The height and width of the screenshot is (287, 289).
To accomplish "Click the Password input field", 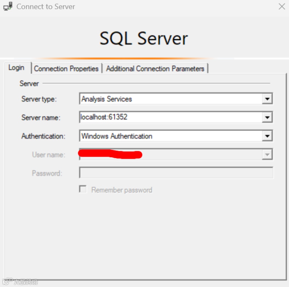I will tap(176, 173).
